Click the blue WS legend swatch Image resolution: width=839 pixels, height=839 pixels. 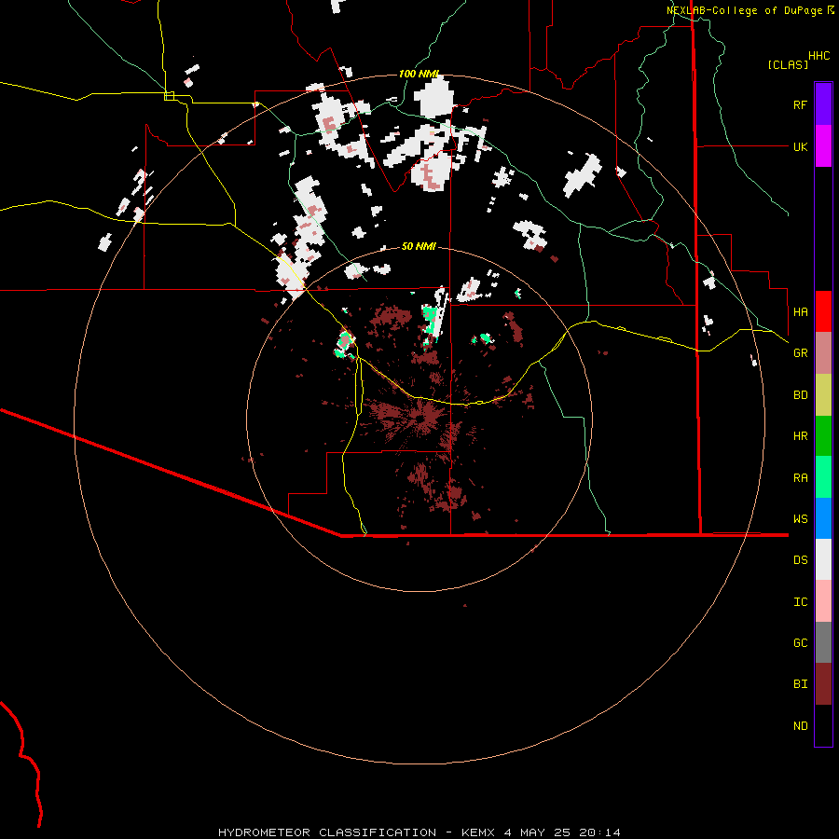(823, 518)
